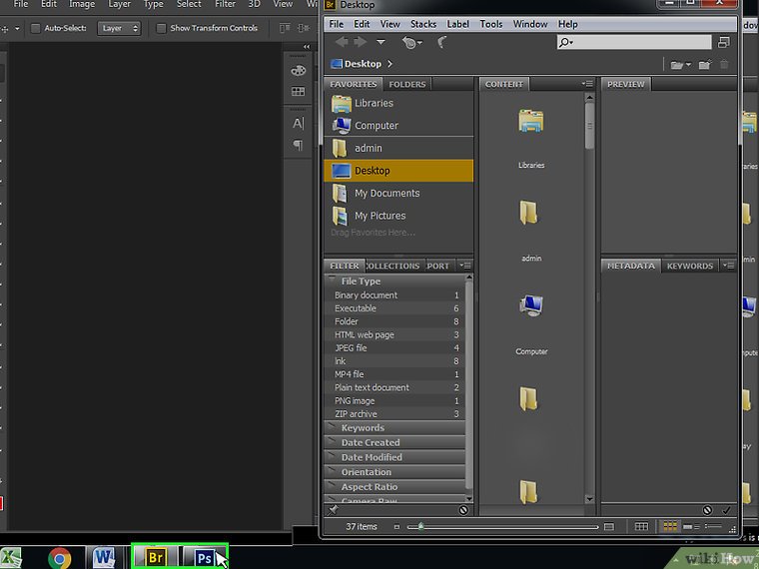Expand the Keywords filter section
This screenshot has height=569, width=759.
362,428
